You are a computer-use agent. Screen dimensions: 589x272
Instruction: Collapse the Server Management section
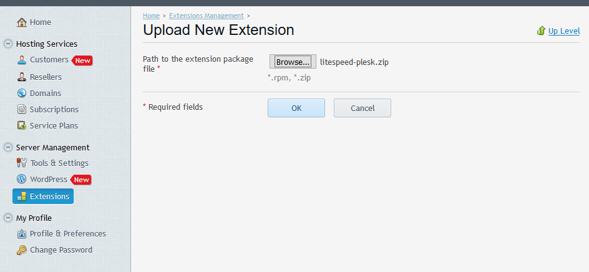(x=8, y=148)
